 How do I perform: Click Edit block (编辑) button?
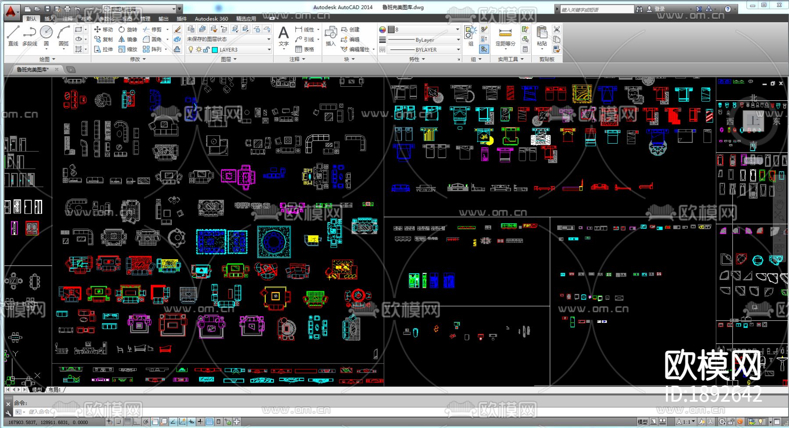coord(350,39)
